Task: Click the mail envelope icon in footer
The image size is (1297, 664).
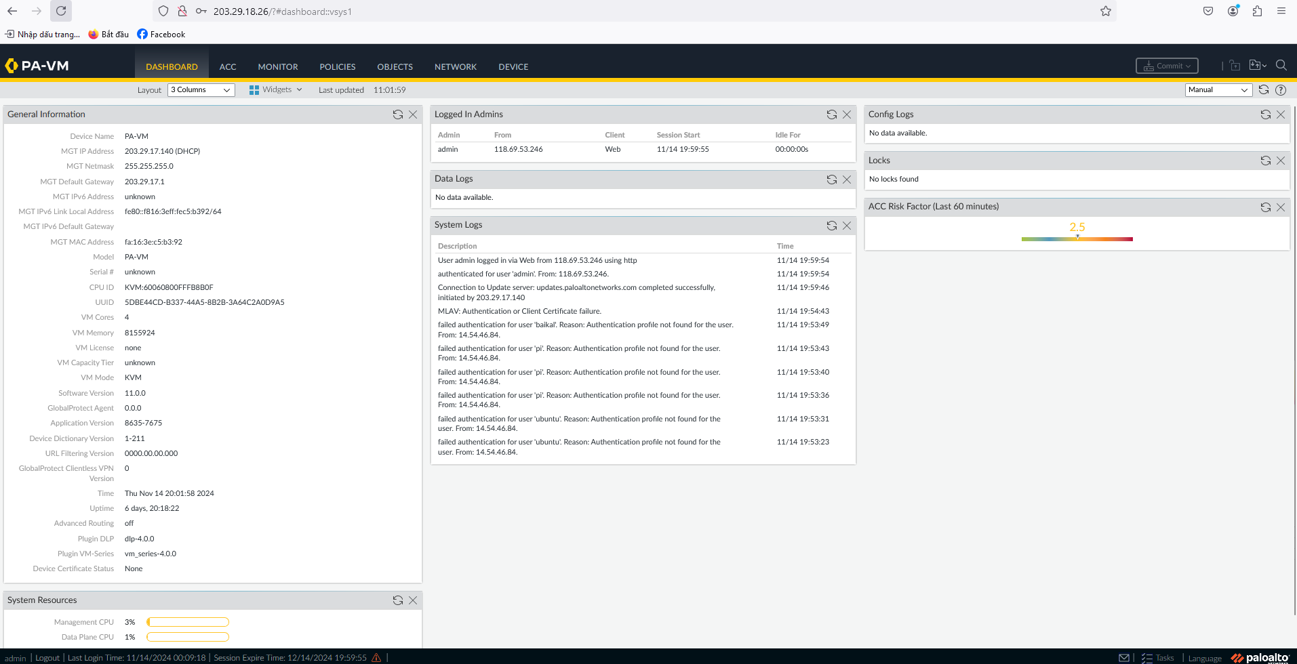Action: 1124,658
